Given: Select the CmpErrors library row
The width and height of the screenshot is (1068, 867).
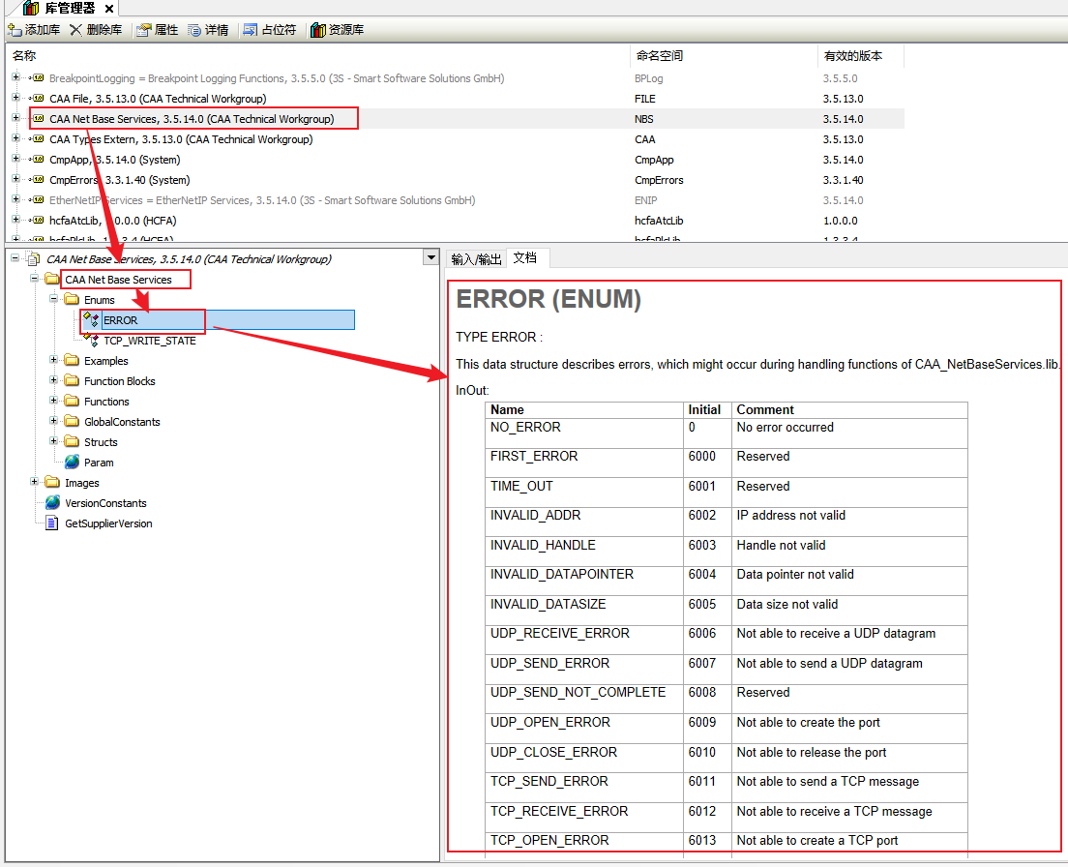Looking at the screenshot, I should pos(119,180).
